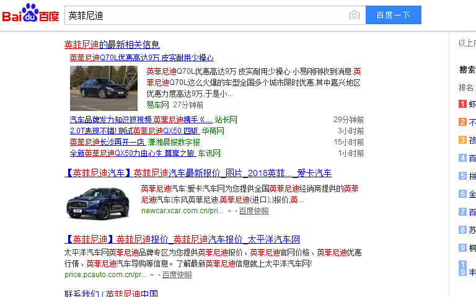
Task: Click rank 3 hot search badge
Action: [462, 140]
